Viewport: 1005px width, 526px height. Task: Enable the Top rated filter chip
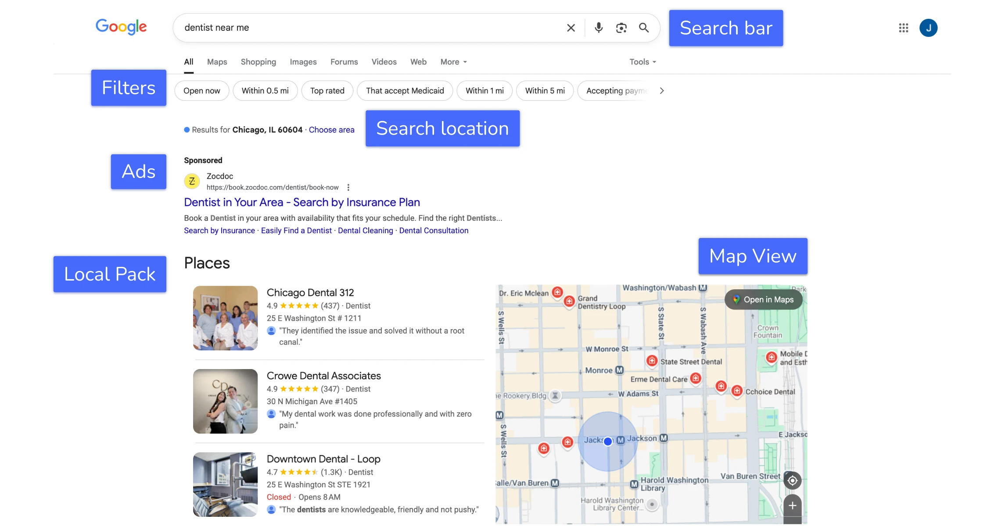tap(327, 91)
